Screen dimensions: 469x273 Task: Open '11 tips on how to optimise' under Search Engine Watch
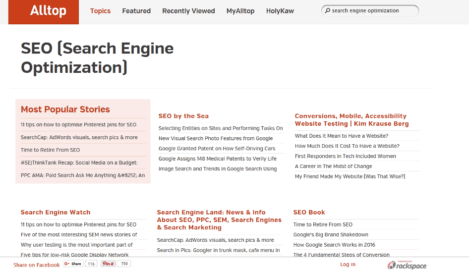click(78, 224)
